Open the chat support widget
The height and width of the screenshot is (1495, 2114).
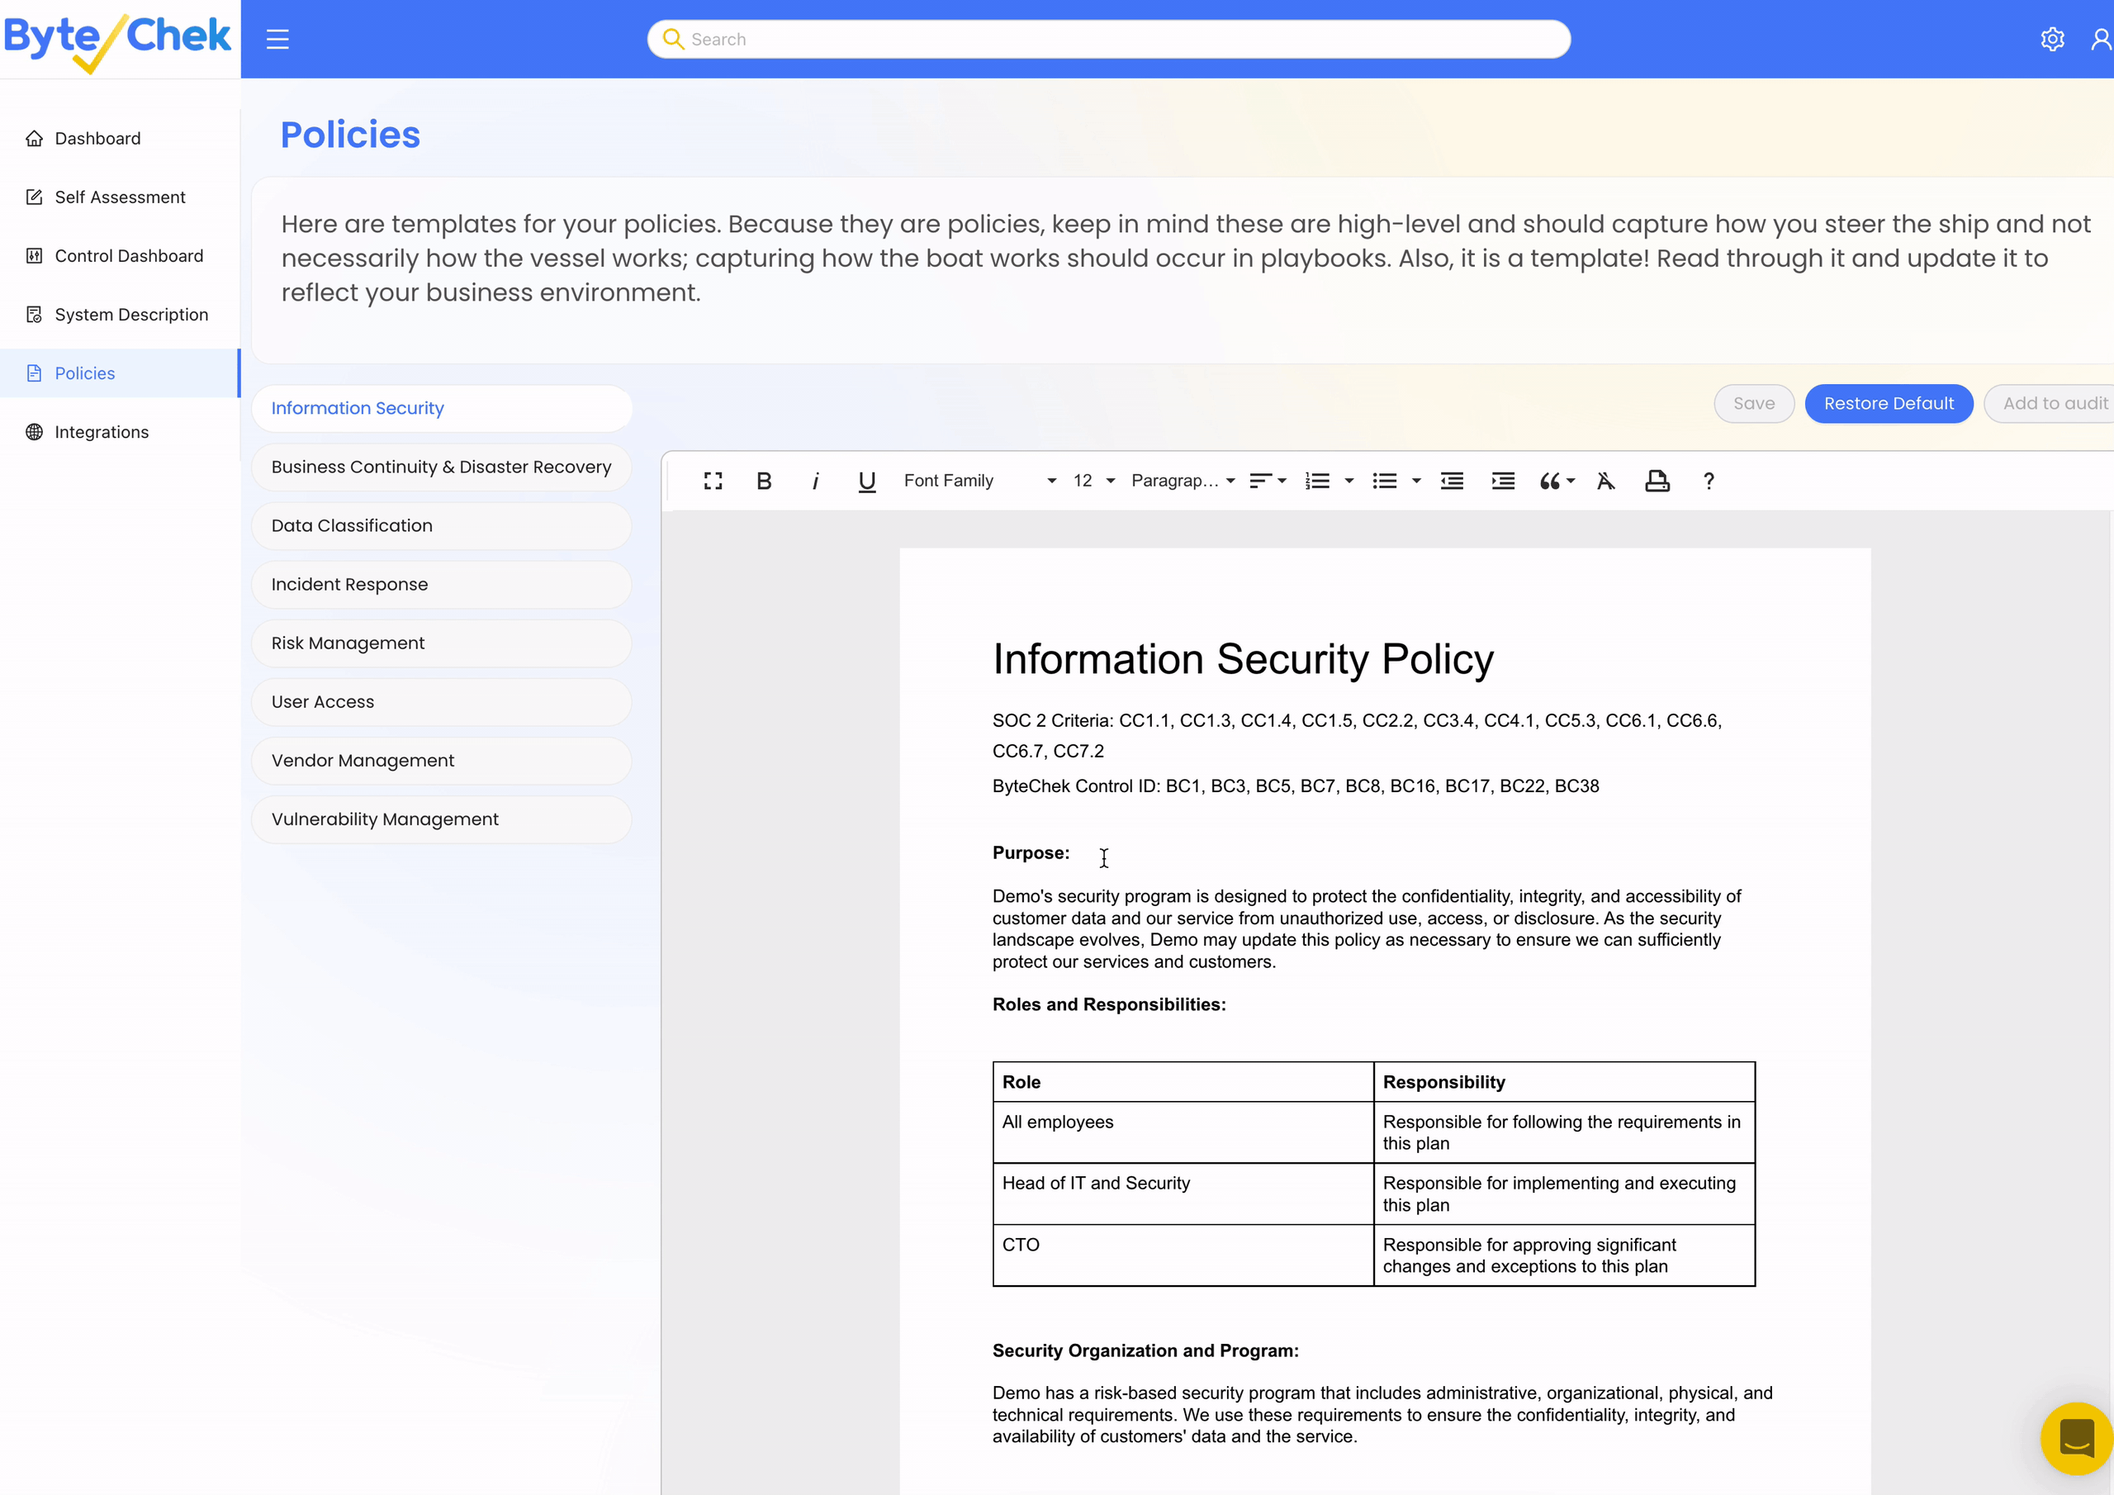[x=2076, y=1438]
